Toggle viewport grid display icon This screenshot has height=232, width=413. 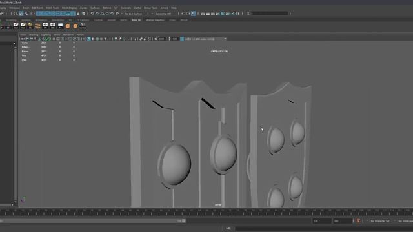click(x=54, y=39)
